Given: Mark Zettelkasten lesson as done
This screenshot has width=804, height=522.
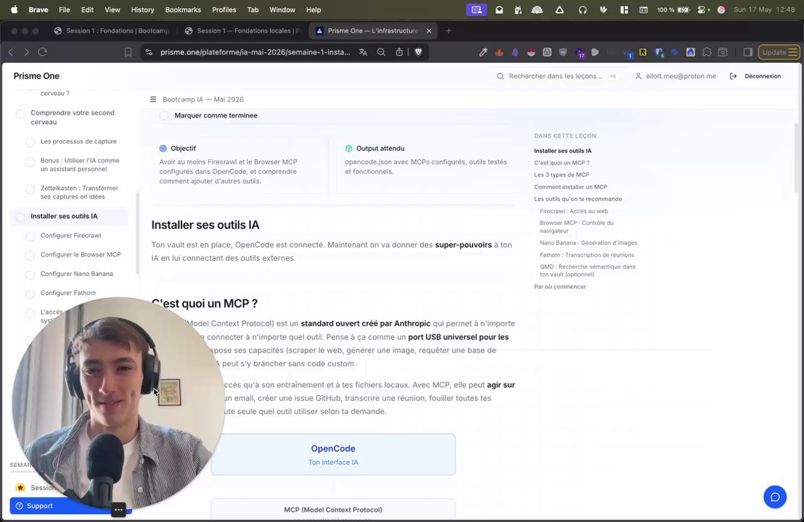Looking at the screenshot, I should tap(30, 189).
